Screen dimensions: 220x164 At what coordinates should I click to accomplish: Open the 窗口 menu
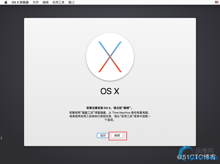(x=71, y=2)
